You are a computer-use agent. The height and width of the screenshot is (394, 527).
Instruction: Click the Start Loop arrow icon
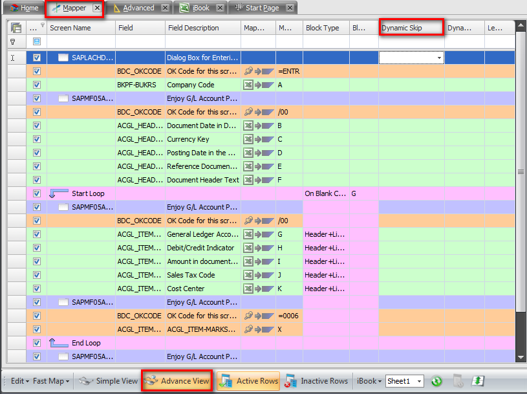[59, 193]
